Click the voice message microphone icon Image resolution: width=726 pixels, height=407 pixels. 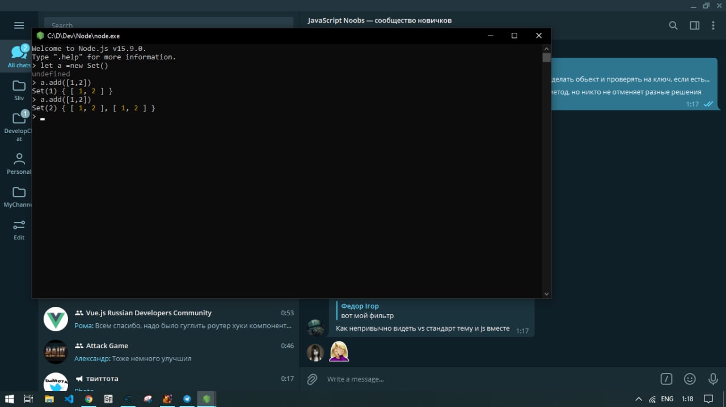tap(713, 379)
